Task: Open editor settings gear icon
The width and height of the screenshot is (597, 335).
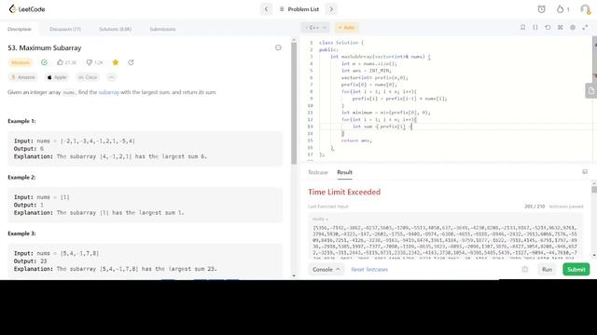Action: [x=573, y=27]
